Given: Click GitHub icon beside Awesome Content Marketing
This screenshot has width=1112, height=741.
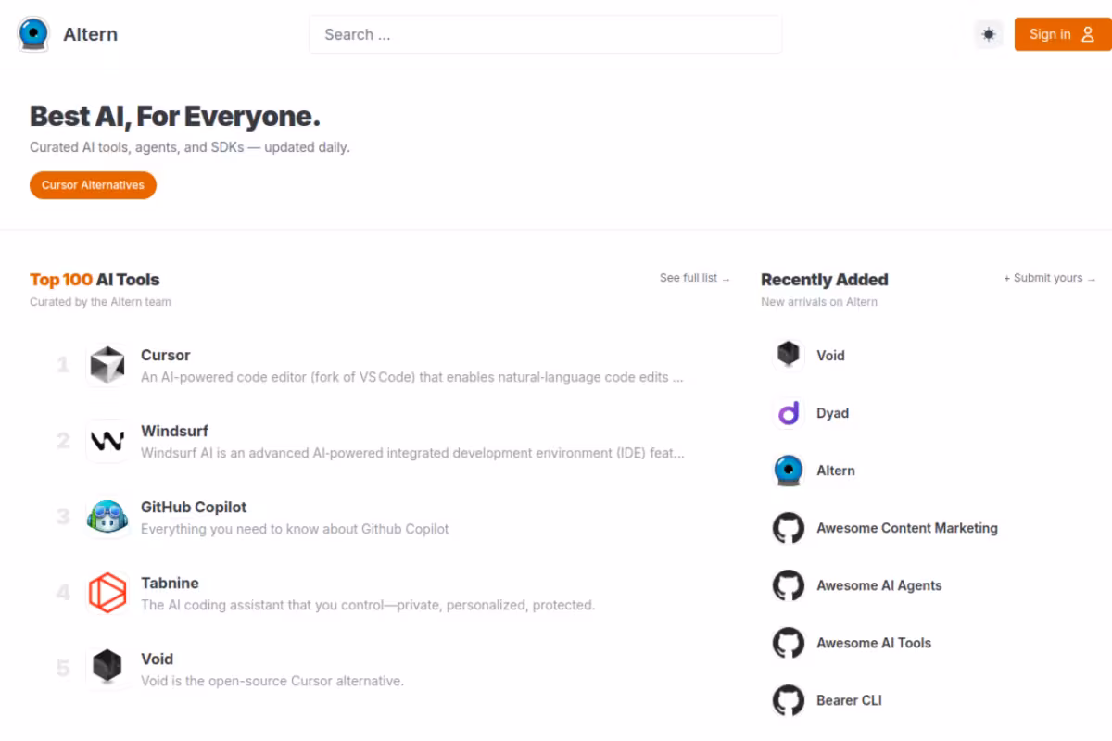Looking at the screenshot, I should (x=789, y=528).
